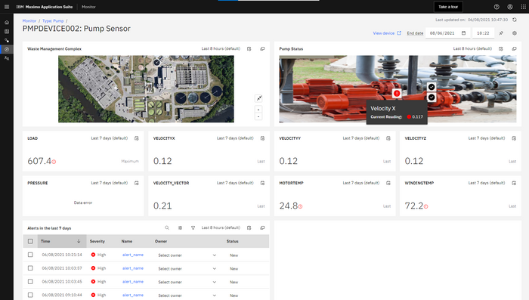Open date range for MOTORTEMP card
The height and width of the screenshot is (300, 529).
click(388, 183)
